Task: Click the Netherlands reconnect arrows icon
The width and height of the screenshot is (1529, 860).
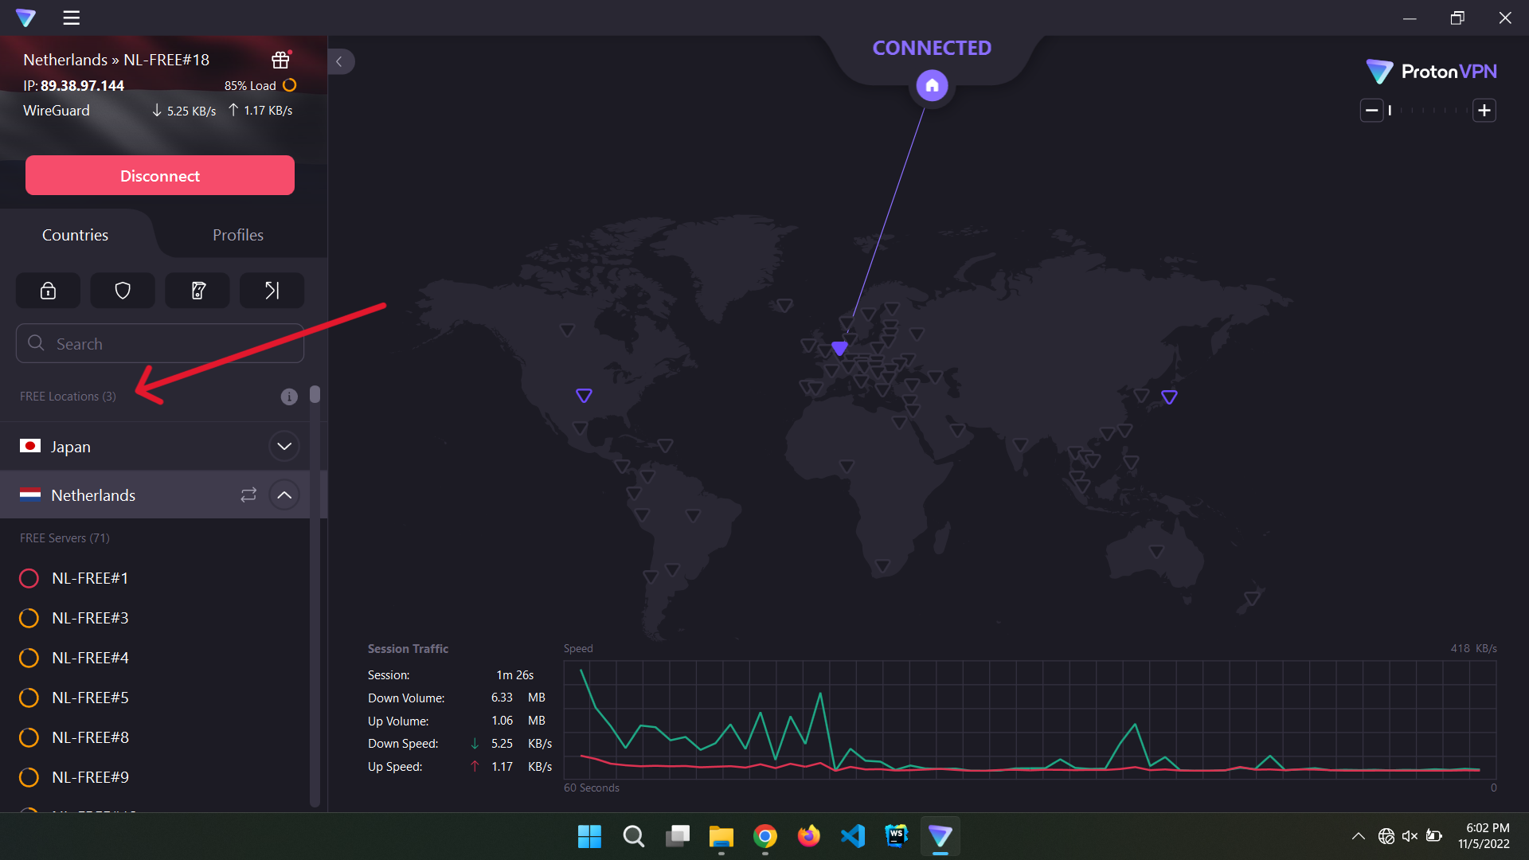Action: click(x=248, y=494)
